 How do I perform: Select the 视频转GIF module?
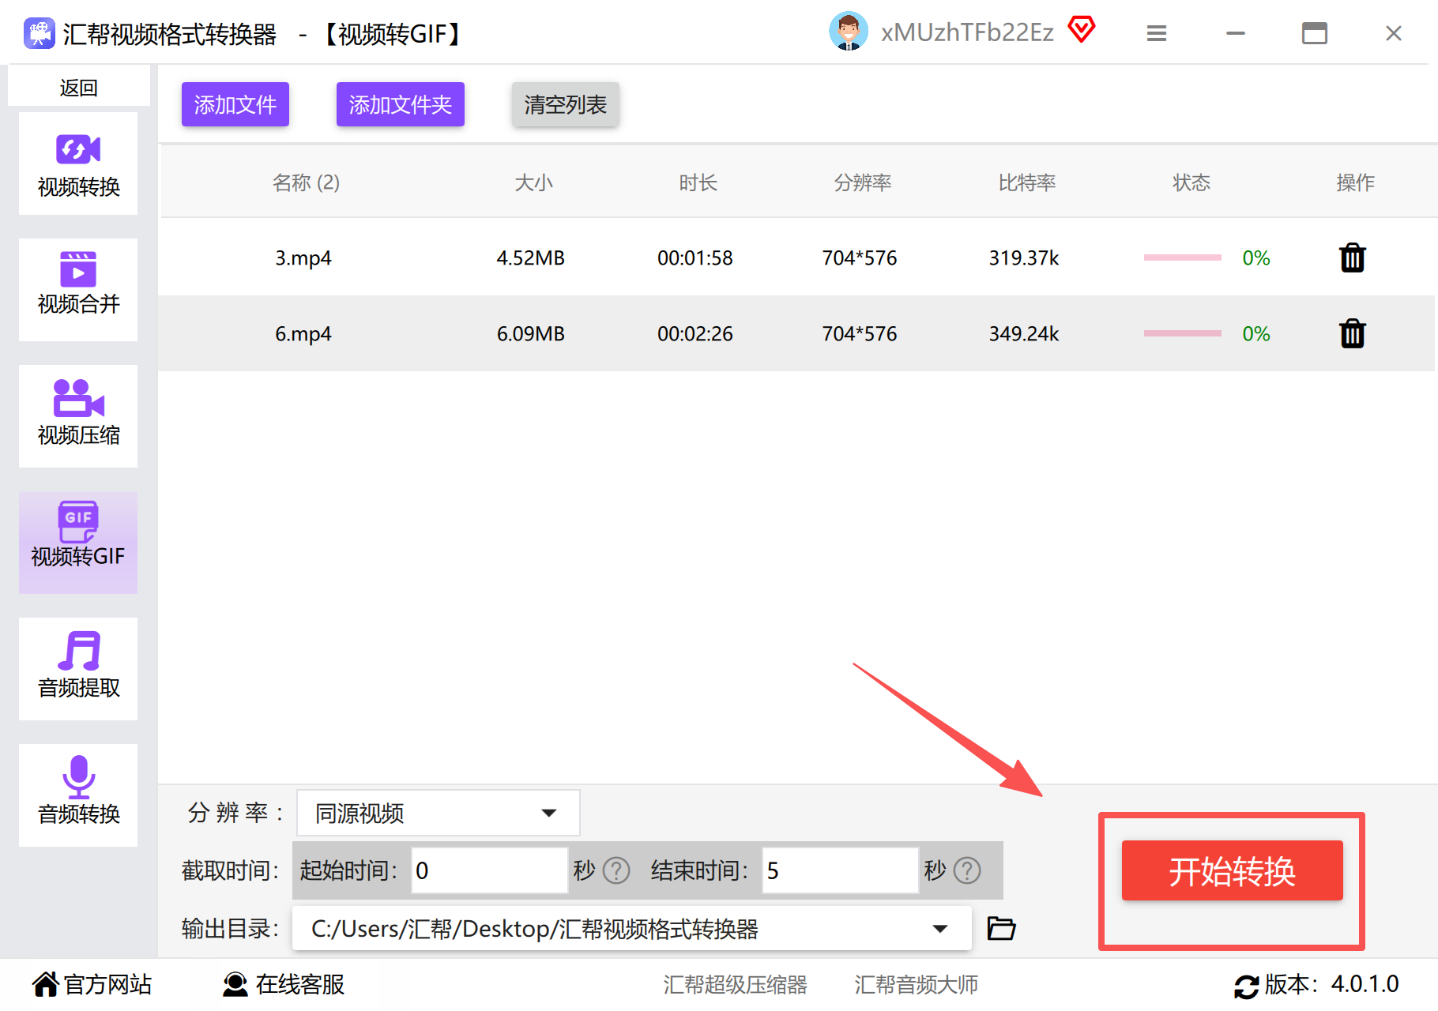[78, 543]
